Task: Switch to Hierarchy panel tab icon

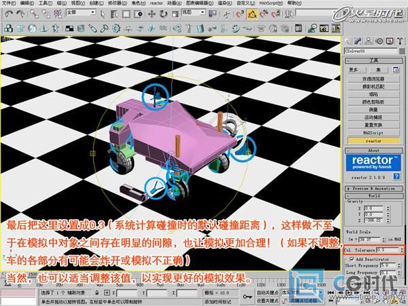Action: 368,41
